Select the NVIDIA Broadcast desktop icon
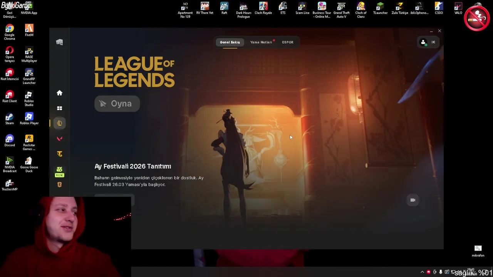The width and height of the screenshot is (493, 277). (10, 164)
